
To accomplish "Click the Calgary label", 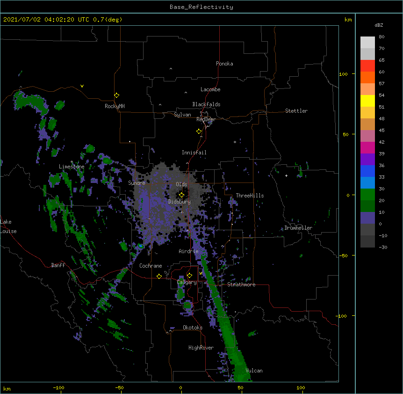I will coord(187,282).
